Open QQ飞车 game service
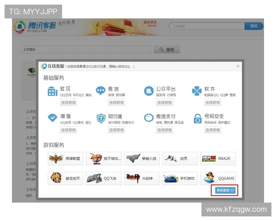Screen dimensions: 276x221 click(x=103, y=178)
